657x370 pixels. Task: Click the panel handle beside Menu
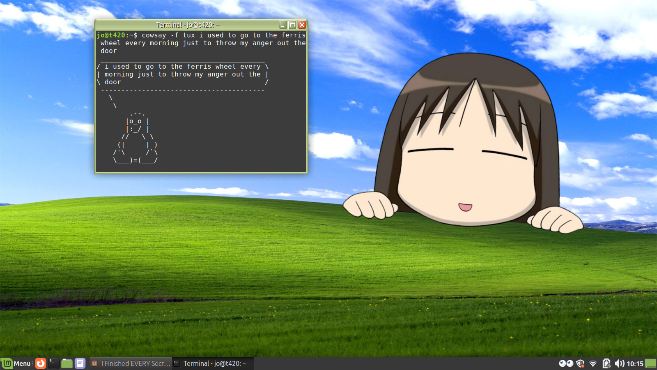[x=32, y=363]
